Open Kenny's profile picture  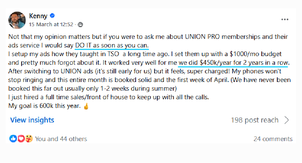point(17,20)
